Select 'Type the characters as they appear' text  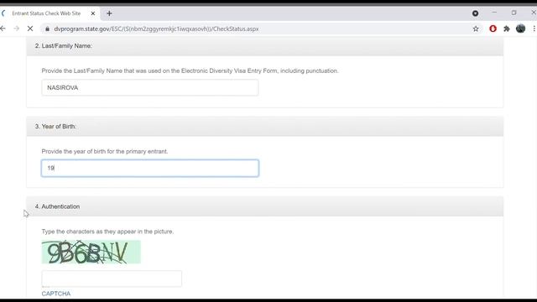(x=107, y=232)
